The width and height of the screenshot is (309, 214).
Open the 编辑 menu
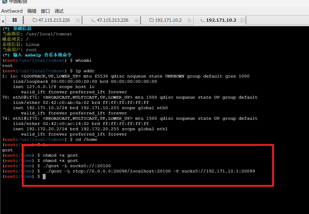32,11
